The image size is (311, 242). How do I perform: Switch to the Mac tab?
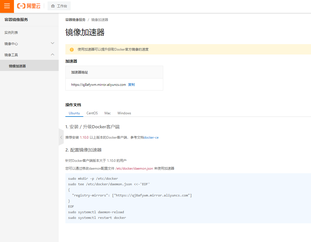coord(108,113)
